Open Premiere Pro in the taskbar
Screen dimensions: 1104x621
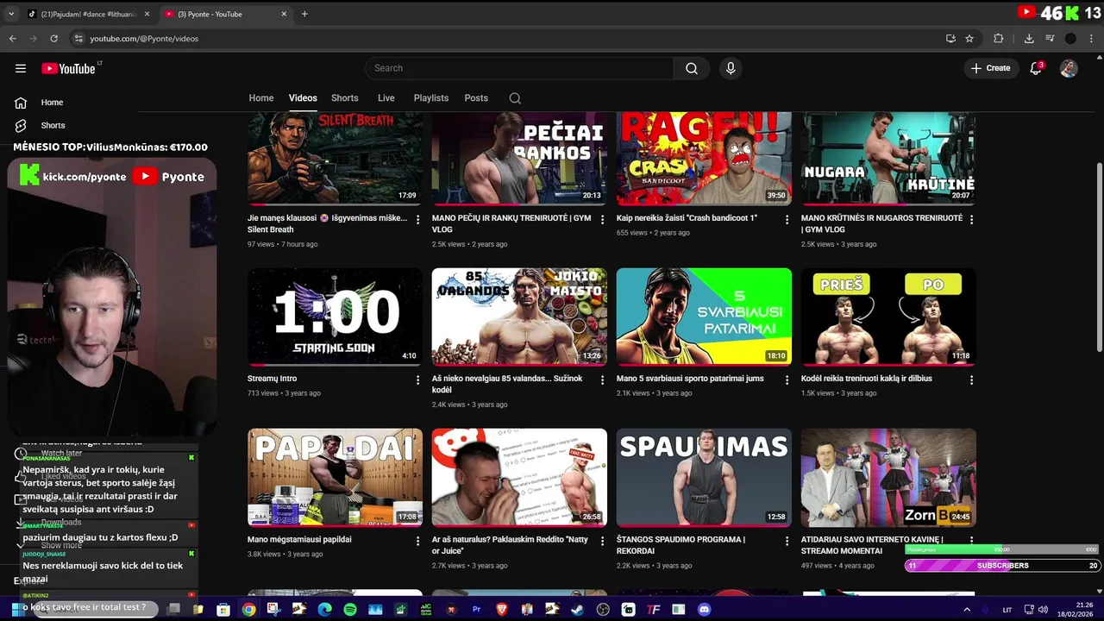(x=476, y=609)
